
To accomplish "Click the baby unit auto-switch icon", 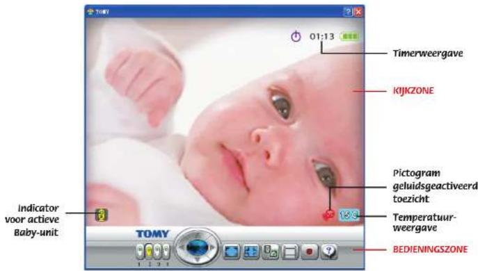I will (271, 252).
